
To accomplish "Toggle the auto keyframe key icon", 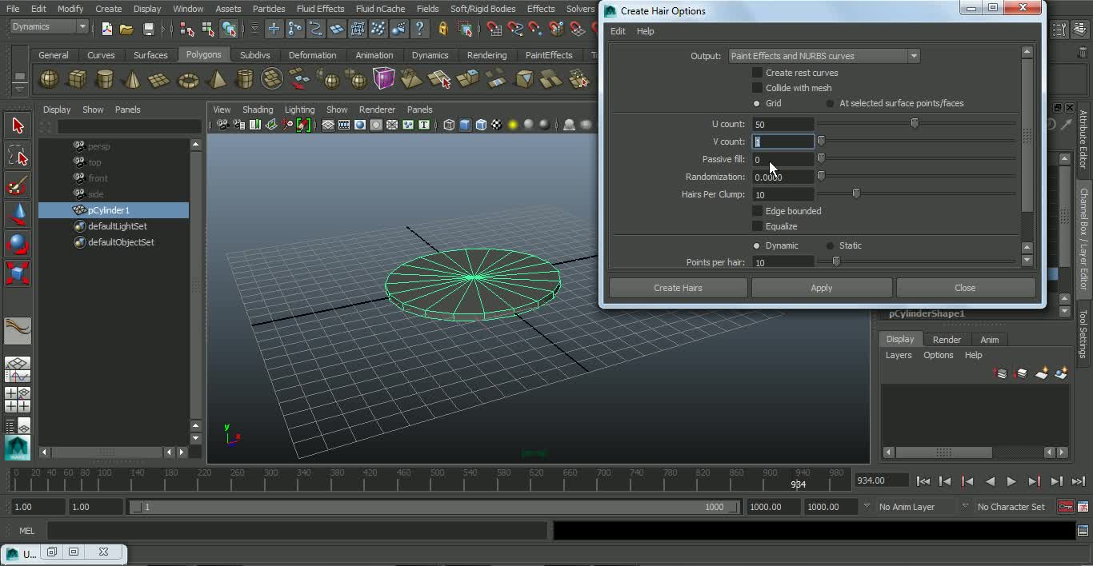I will (1065, 507).
